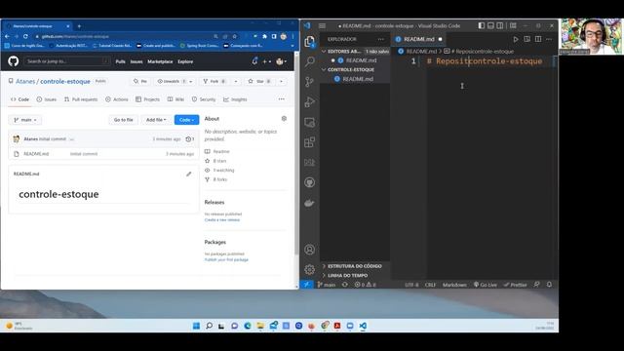Screen dimensions: 624x351
Task: Open the Star lists dropdown arrow
Action: 281,81
